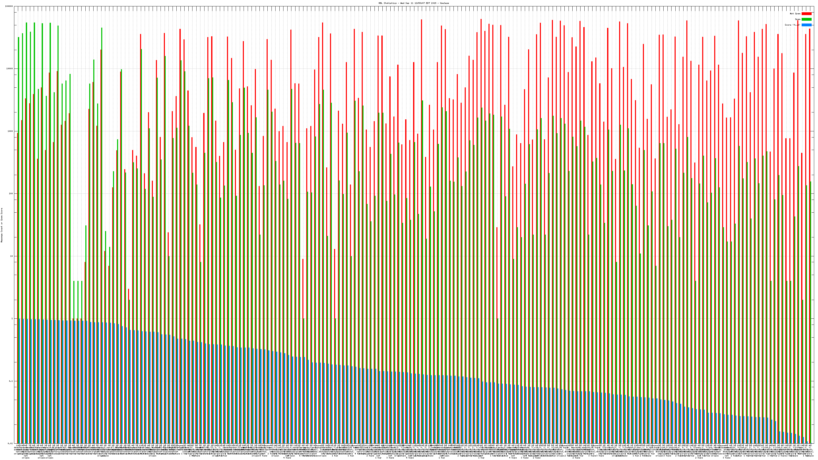818x460 pixels.
Task: Click the 'Message Count or Spam Score' axis label
Action: pyautogui.click(x=2, y=225)
